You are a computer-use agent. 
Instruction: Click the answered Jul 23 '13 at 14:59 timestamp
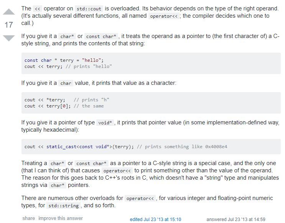pos(236,219)
